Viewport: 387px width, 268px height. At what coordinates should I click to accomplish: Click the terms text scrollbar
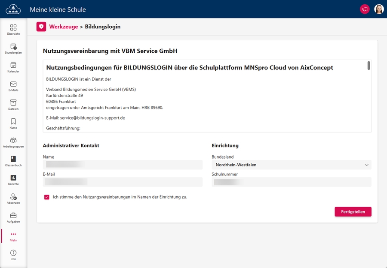click(369, 66)
